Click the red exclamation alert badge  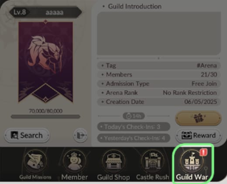pos(203,153)
